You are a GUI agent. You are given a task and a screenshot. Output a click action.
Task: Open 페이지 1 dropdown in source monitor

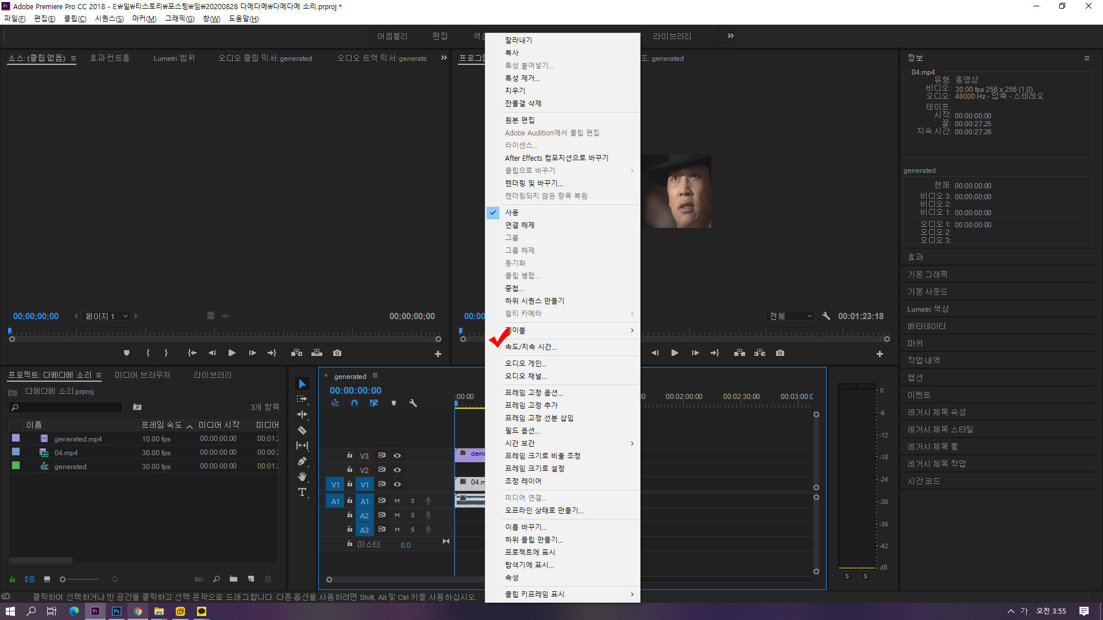(x=107, y=316)
